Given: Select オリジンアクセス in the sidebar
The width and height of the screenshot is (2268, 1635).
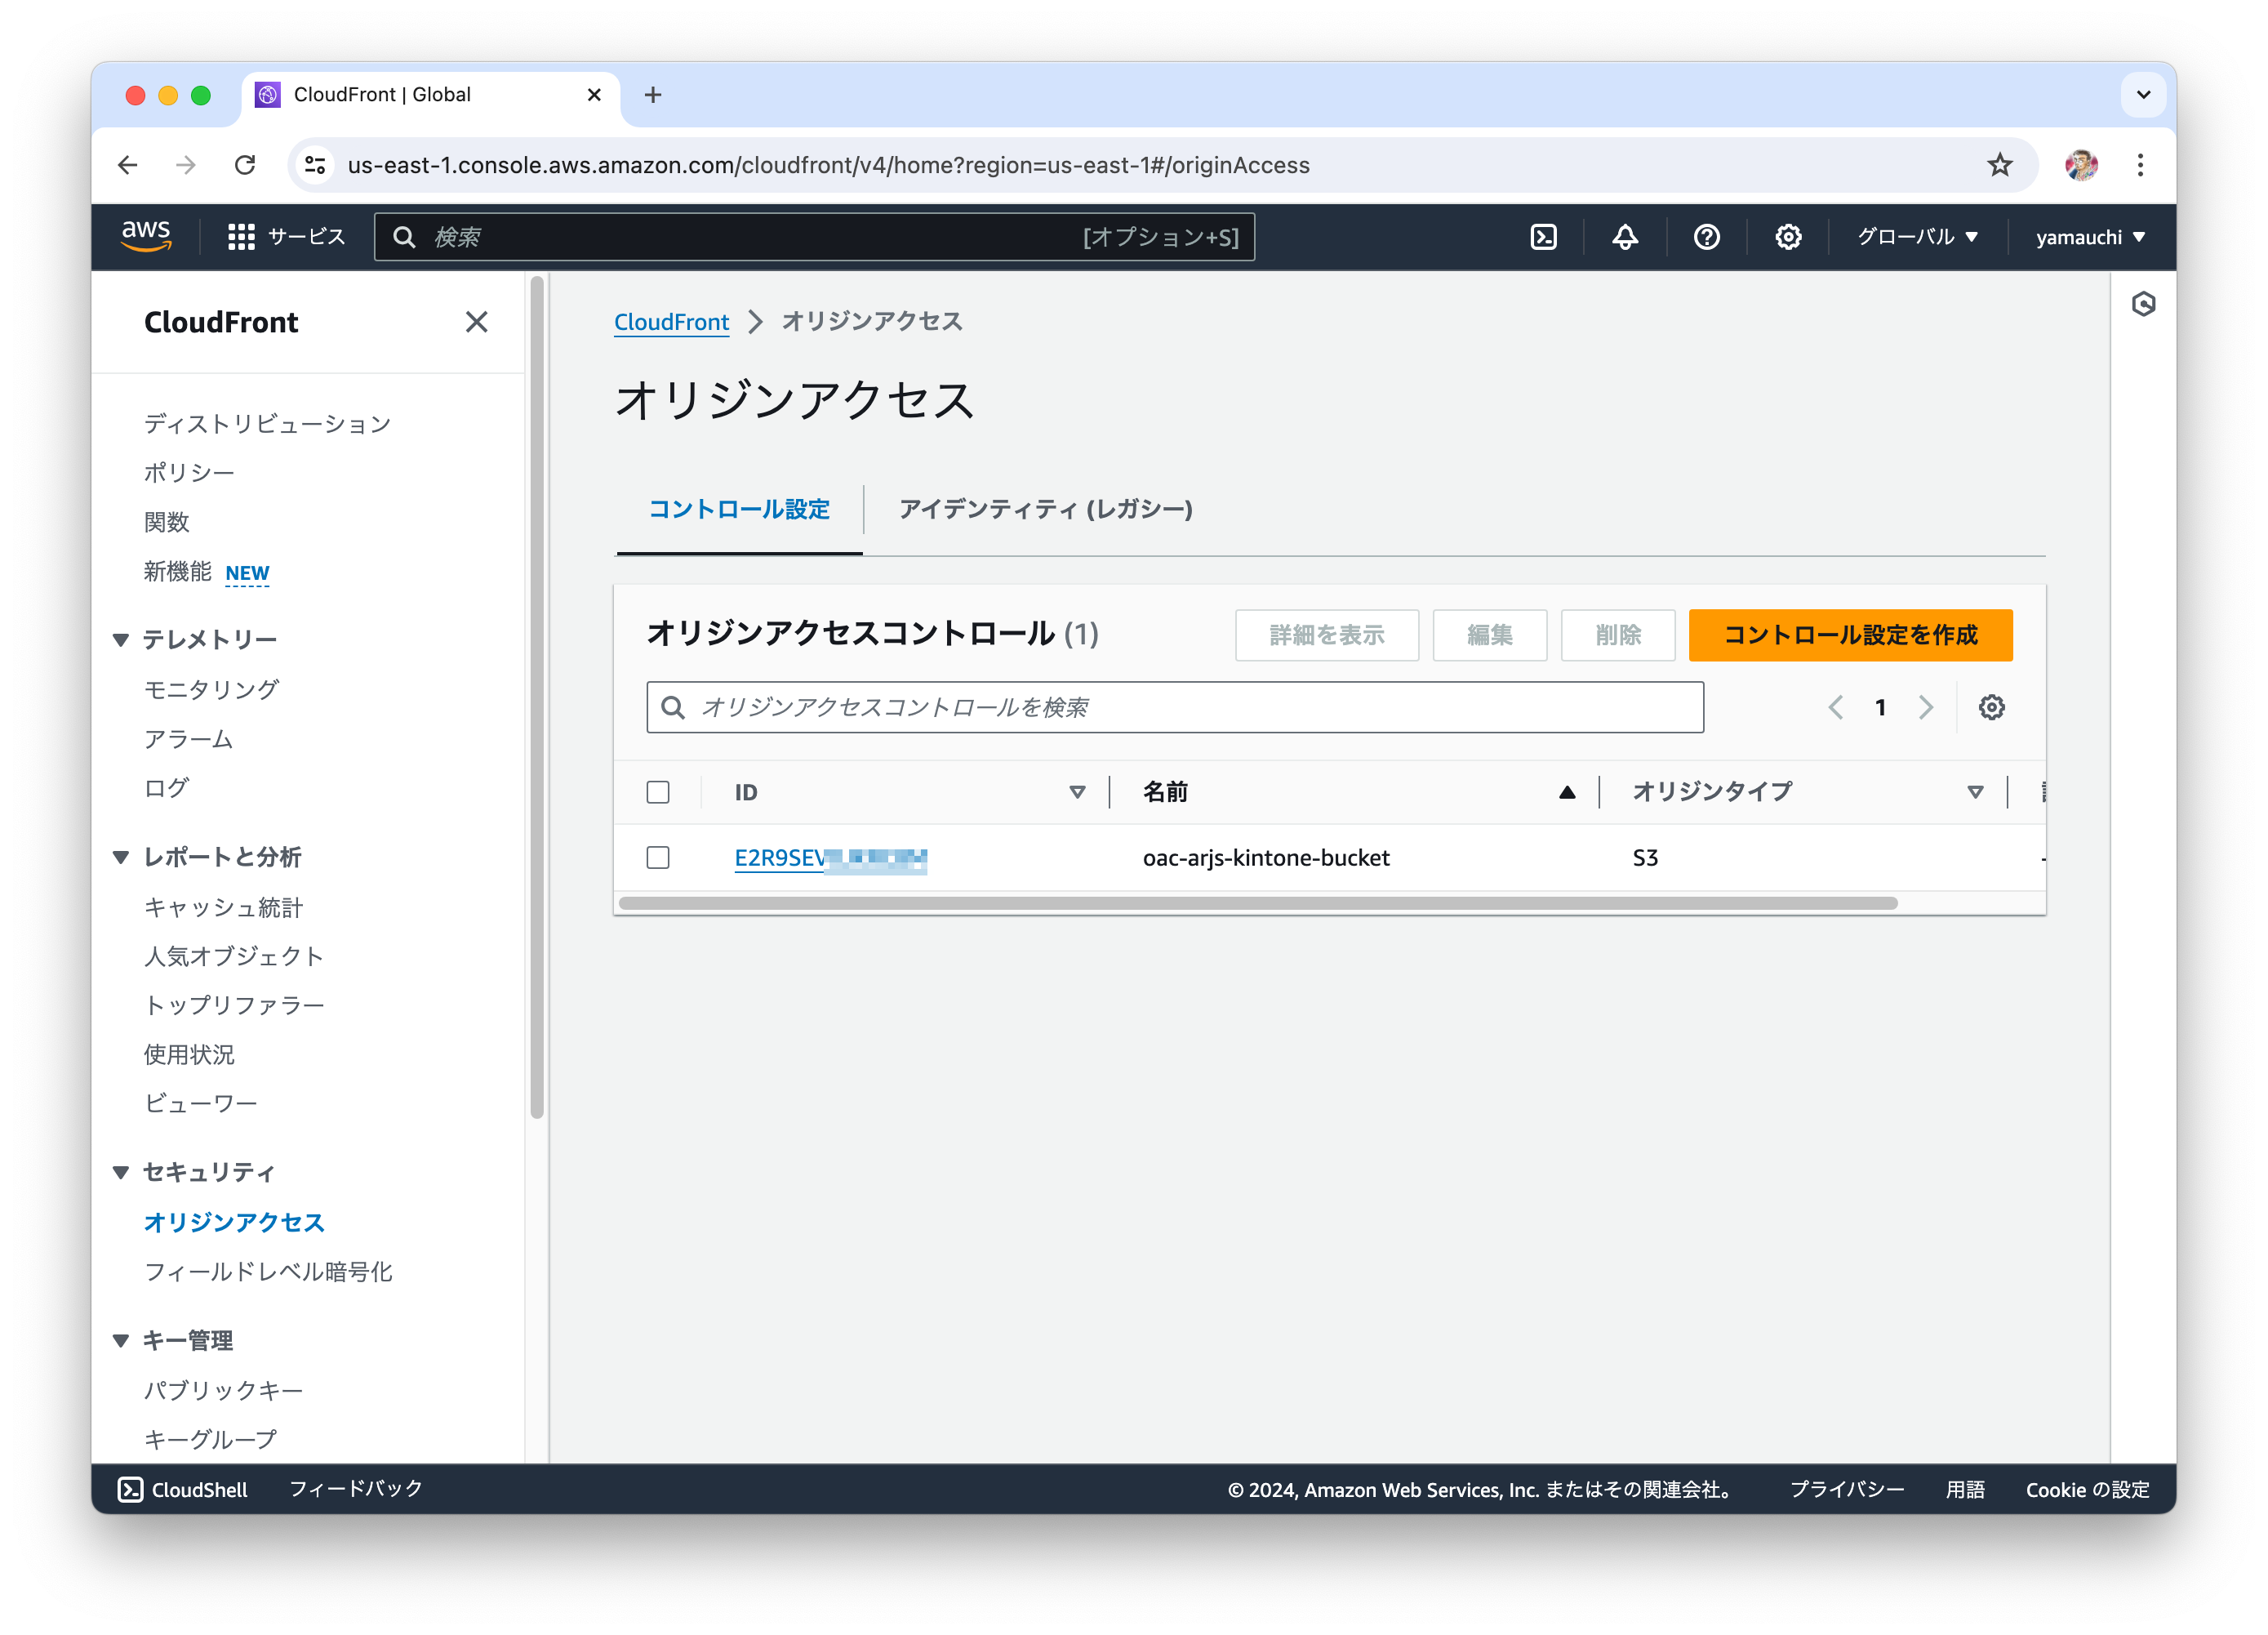Looking at the screenshot, I should 234,1222.
